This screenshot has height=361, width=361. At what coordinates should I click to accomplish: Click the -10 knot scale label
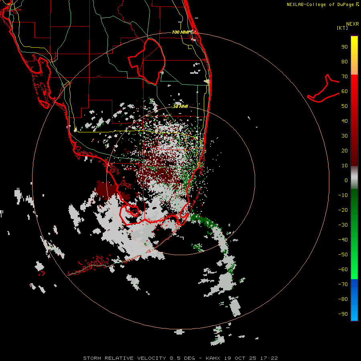tap(343, 195)
